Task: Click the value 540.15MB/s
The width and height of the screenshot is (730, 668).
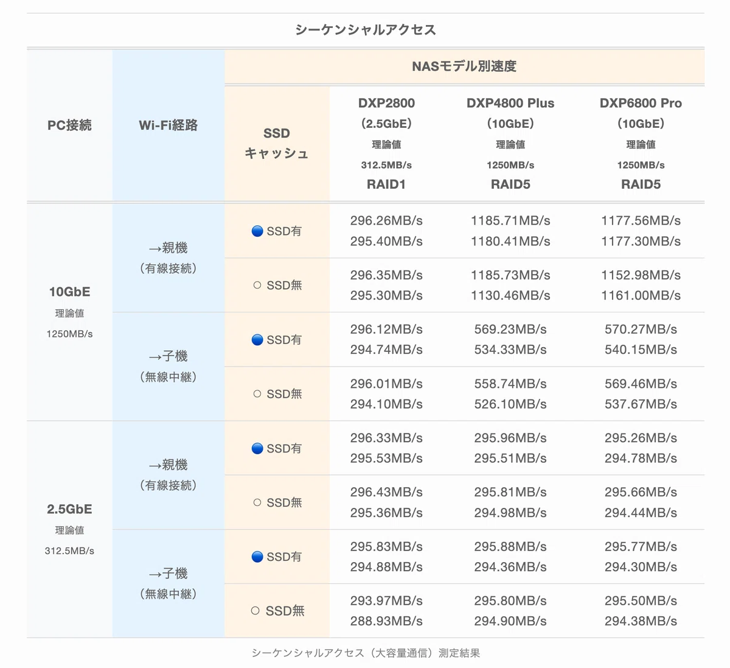Action: pos(641,350)
